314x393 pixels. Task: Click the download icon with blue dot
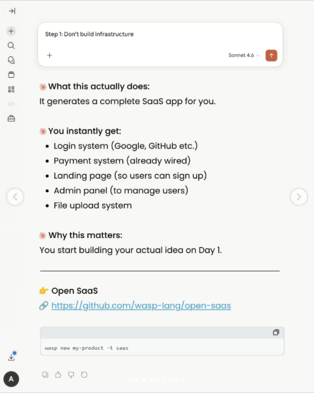click(x=12, y=356)
